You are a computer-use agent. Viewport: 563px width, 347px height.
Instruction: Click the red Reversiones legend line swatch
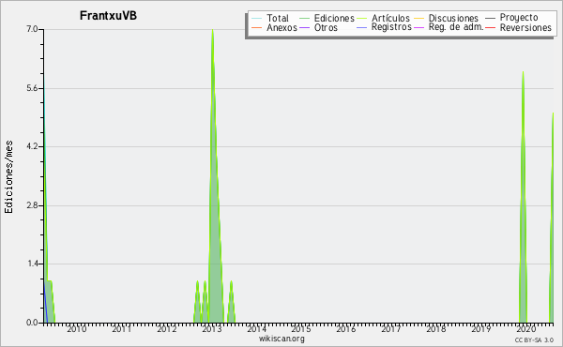[x=490, y=27]
